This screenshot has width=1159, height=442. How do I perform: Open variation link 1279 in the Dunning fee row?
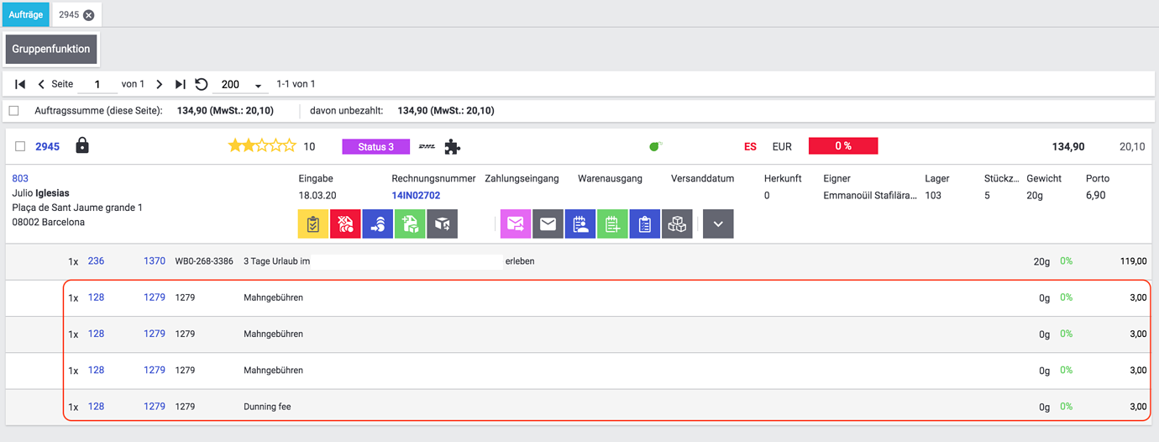155,407
